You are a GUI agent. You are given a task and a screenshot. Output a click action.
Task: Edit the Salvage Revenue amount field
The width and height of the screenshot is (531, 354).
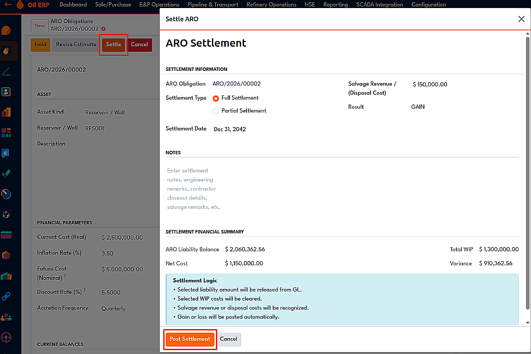pyautogui.click(x=430, y=84)
